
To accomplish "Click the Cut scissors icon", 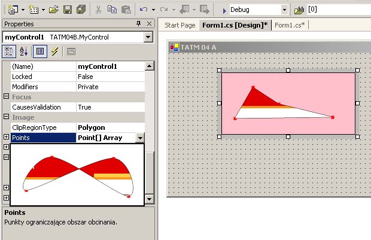I will (98, 10).
